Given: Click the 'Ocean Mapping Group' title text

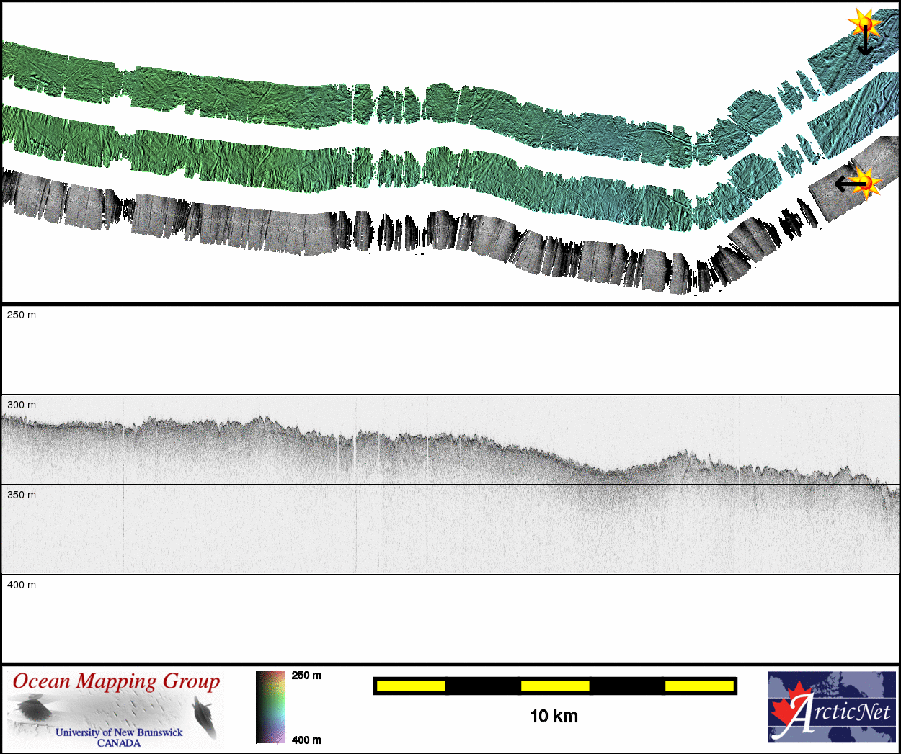Looking at the screenshot, I should tap(116, 681).
